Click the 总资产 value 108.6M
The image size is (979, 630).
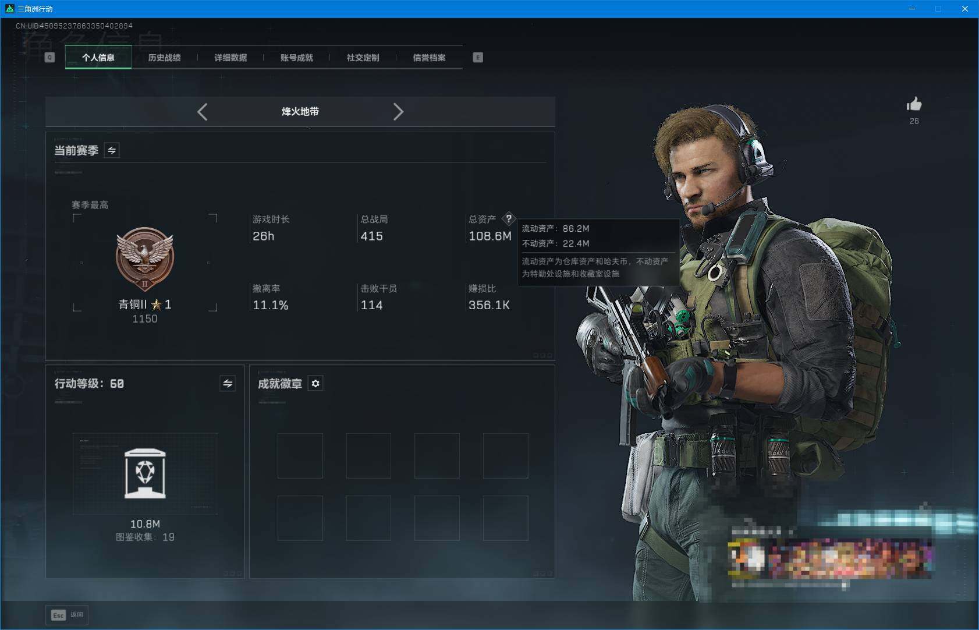pos(490,236)
